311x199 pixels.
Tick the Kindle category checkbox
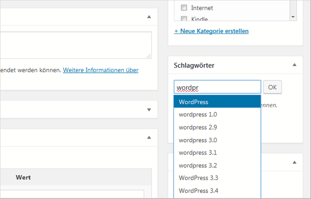point(184,19)
